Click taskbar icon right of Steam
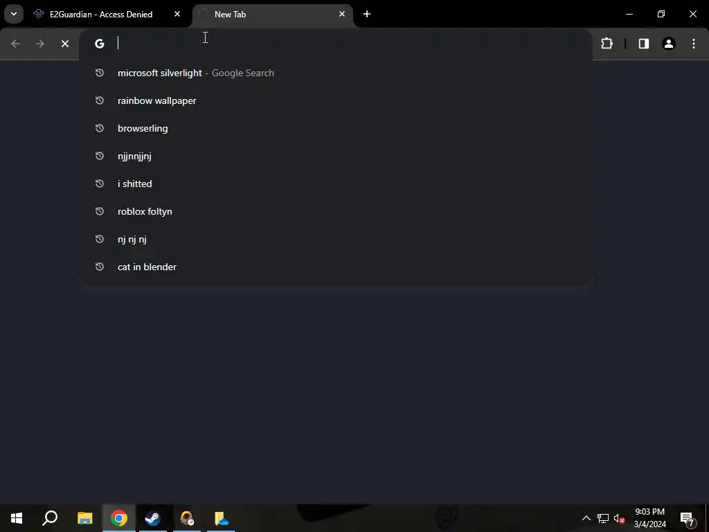Screen dimensions: 709x532 187,518
